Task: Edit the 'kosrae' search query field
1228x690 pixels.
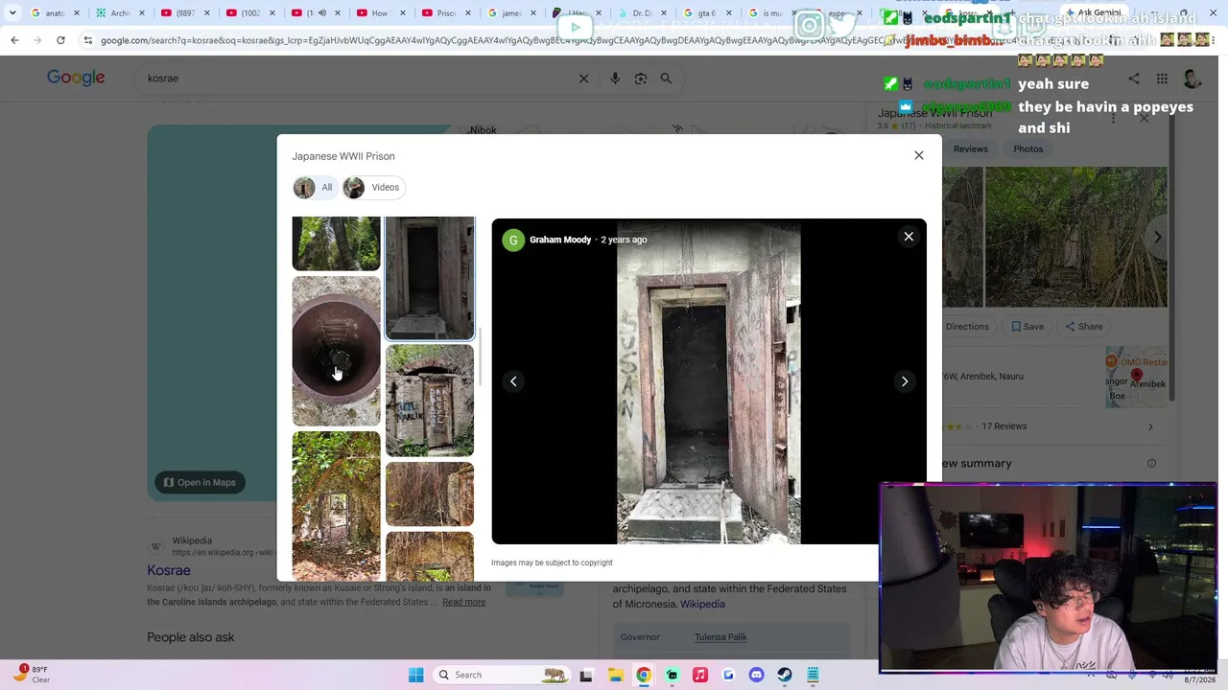Action: (355, 79)
